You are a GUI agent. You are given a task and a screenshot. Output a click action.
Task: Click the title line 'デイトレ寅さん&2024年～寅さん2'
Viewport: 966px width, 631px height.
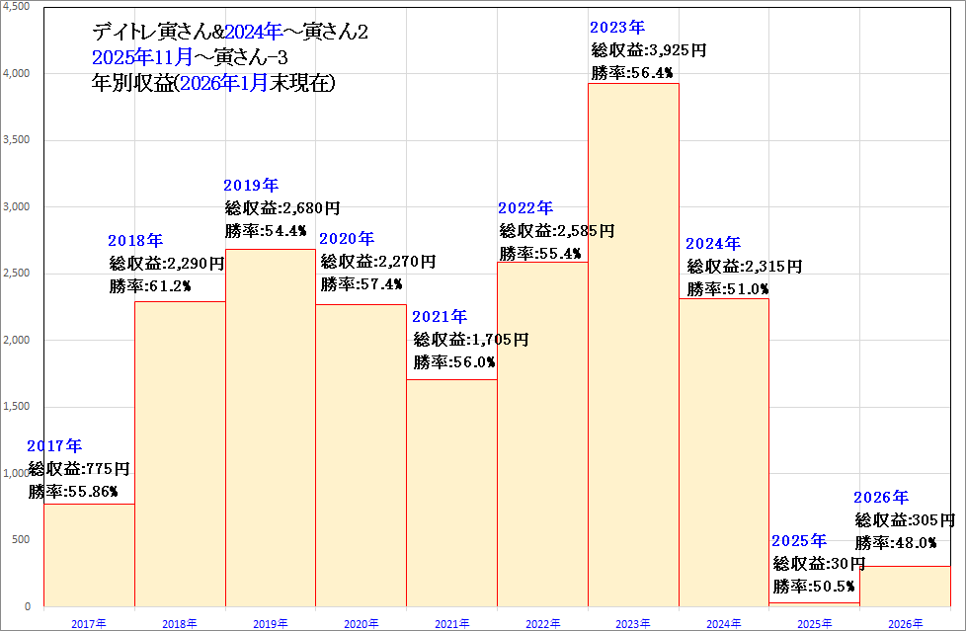[x=229, y=33]
